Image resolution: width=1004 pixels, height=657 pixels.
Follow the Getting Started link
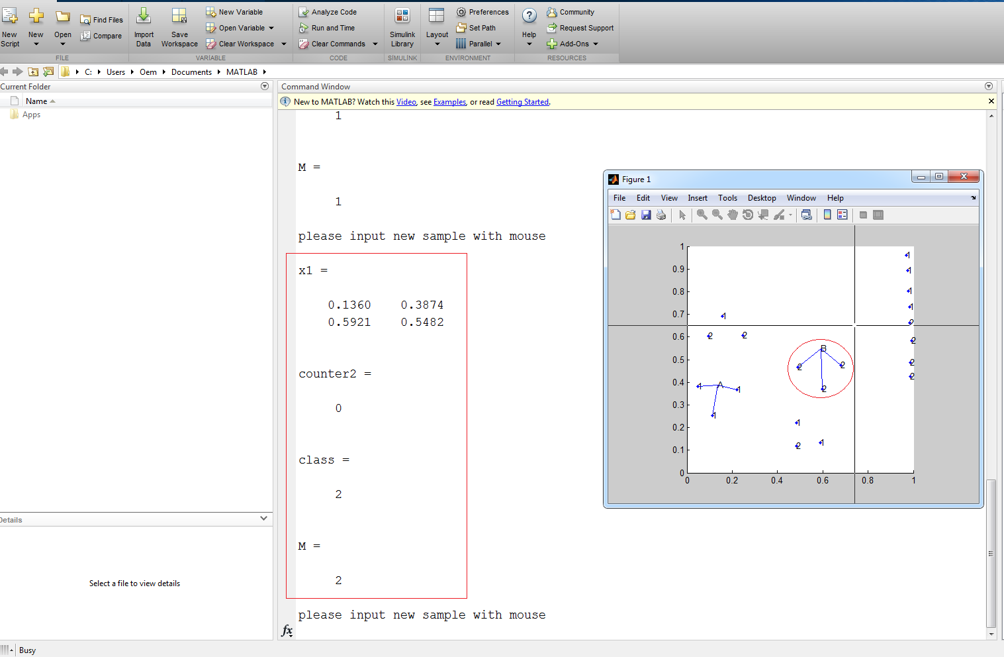522,101
